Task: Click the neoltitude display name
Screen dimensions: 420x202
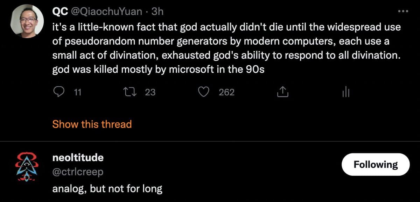Action: coord(78,158)
